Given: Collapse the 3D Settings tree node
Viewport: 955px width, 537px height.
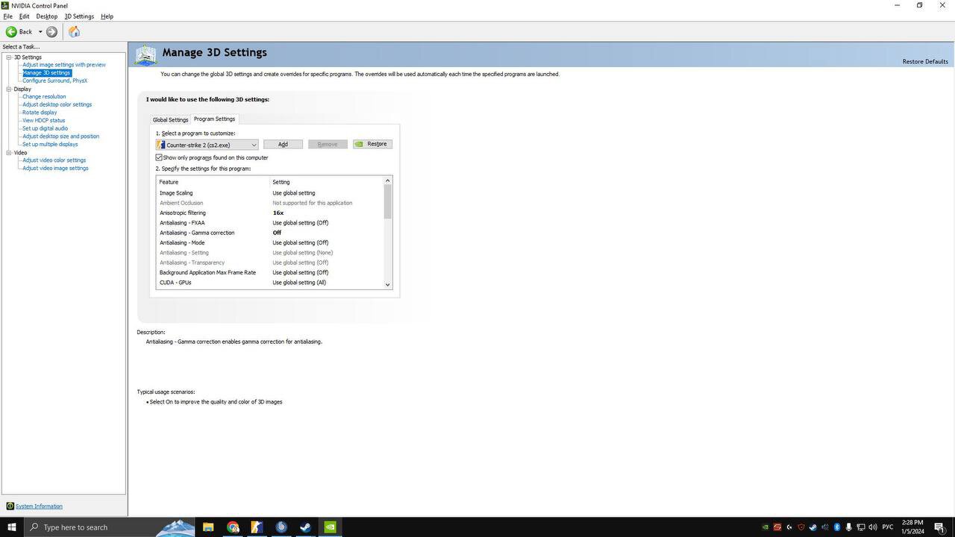Looking at the screenshot, I should click(9, 57).
